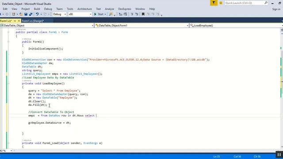Screen dimensions: 283x159
Task: Open the Tools menu
Action: pyautogui.click(x=70, y=9)
